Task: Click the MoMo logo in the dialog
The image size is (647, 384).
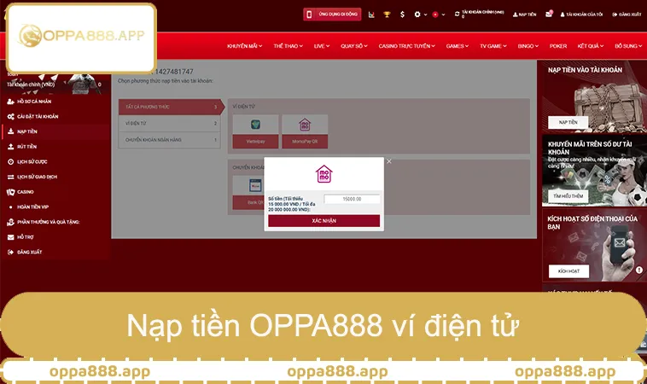Action: [323, 173]
